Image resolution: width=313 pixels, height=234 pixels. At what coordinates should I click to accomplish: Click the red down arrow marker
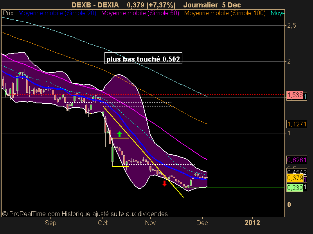[x=164, y=183]
